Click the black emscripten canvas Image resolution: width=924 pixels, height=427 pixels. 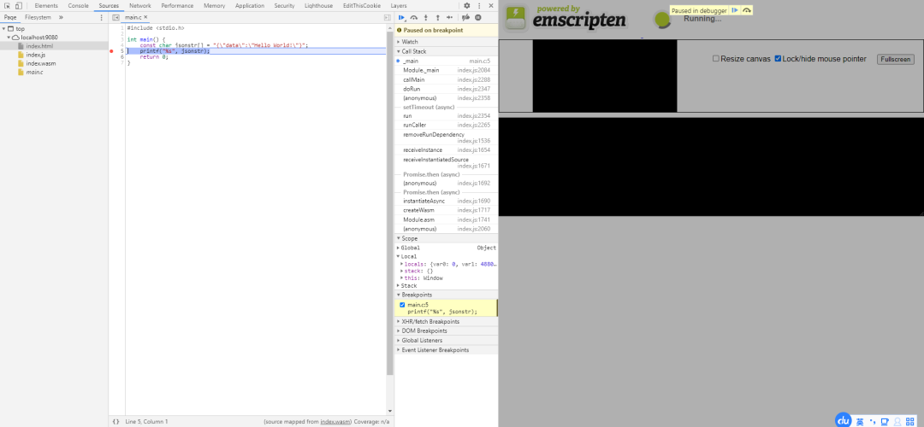(x=605, y=76)
